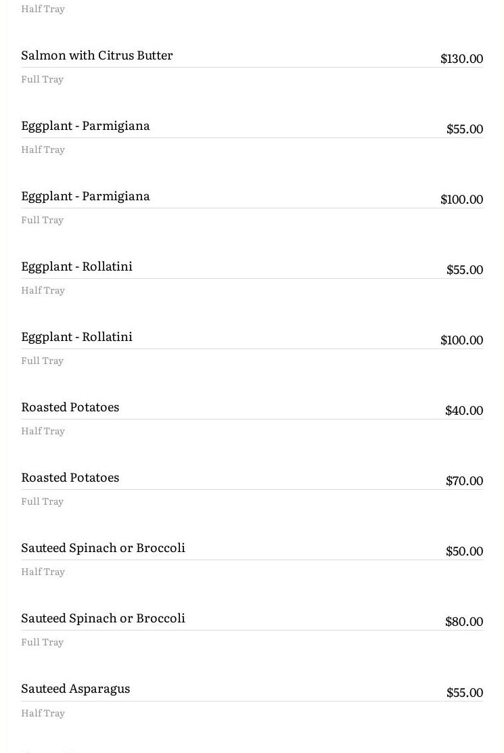Screen dimensions: 504x753
Task: Select the $80.00 price
Action: (x=463, y=622)
